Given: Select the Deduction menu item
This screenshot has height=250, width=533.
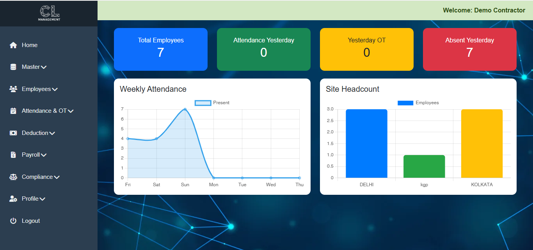Looking at the screenshot, I should click(35, 133).
